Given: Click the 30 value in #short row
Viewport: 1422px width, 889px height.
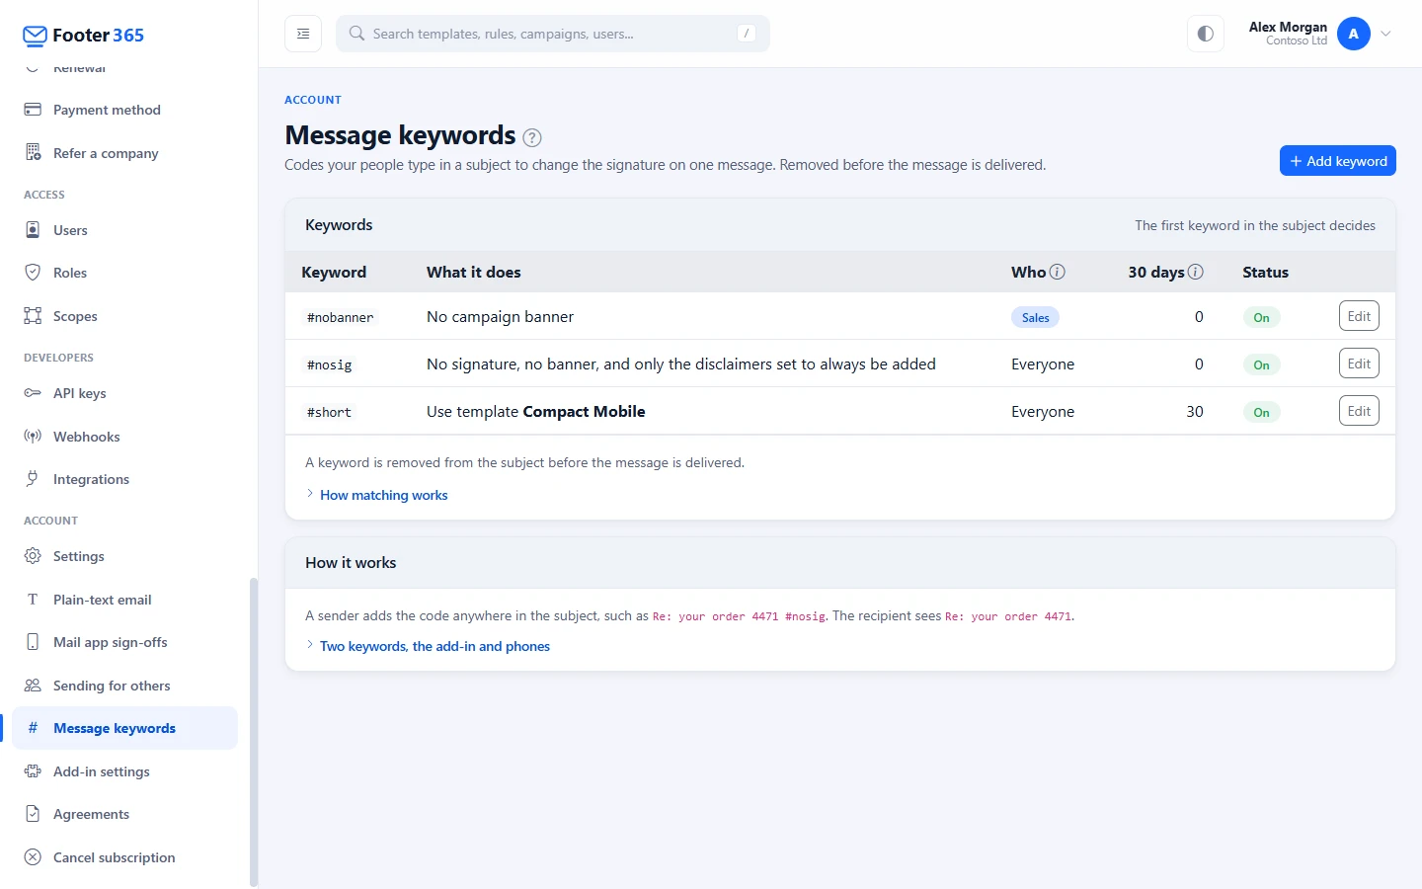Looking at the screenshot, I should coord(1195,412).
